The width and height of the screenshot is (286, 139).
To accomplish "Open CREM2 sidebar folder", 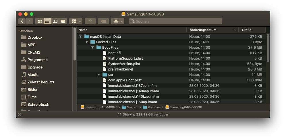I will 31,52.
